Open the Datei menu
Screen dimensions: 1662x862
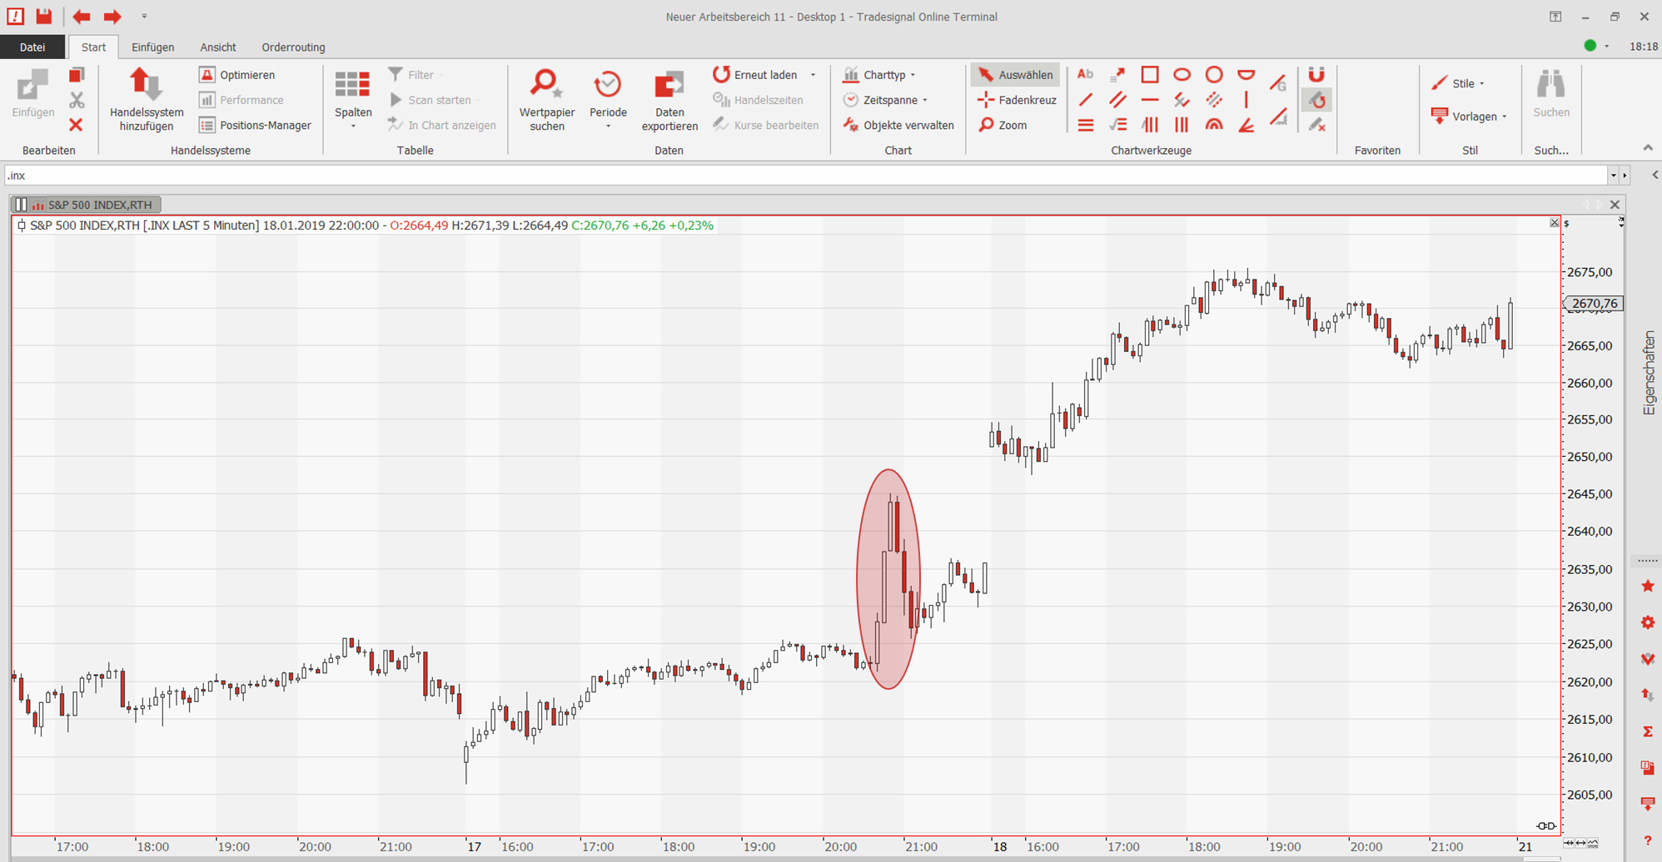click(32, 47)
